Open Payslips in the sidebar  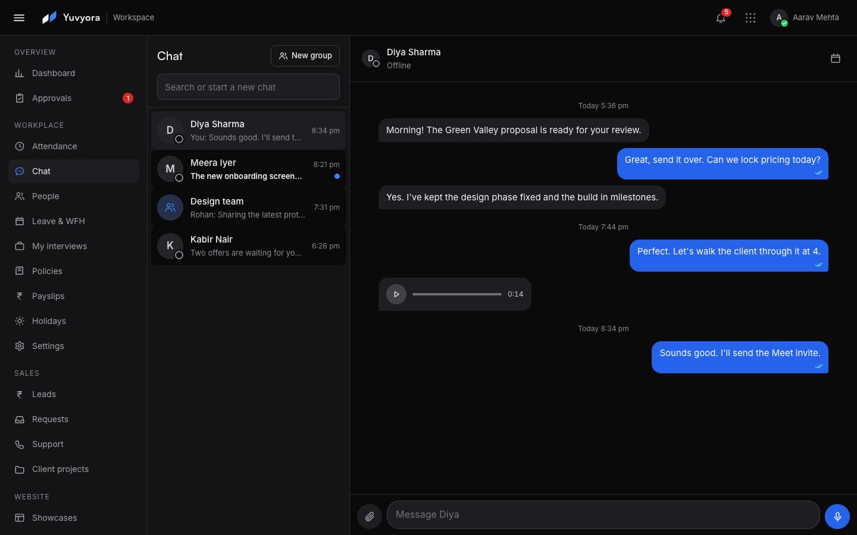tap(74, 296)
